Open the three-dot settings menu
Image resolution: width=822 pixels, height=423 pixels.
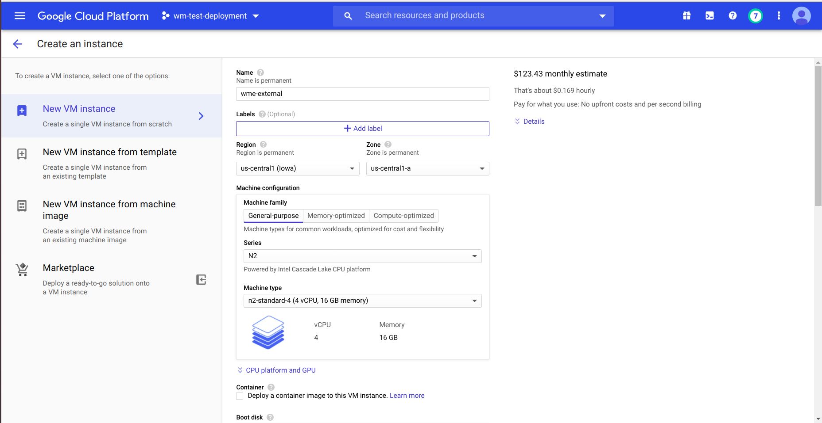pos(779,16)
